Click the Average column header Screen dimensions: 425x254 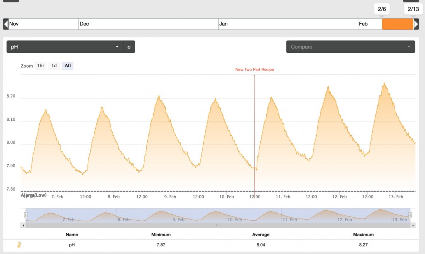(261, 235)
